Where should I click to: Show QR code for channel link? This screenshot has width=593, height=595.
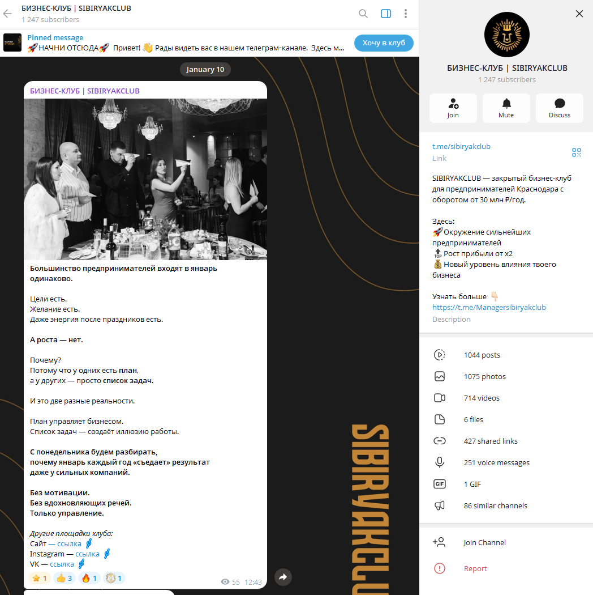[577, 152]
